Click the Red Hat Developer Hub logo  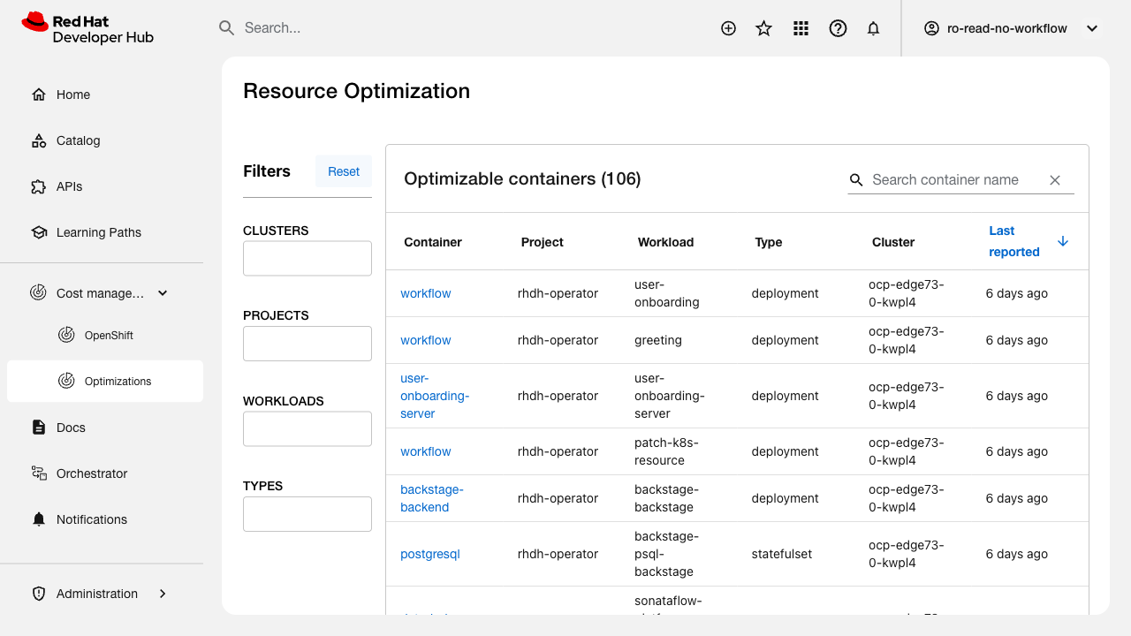click(x=87, y=28)
